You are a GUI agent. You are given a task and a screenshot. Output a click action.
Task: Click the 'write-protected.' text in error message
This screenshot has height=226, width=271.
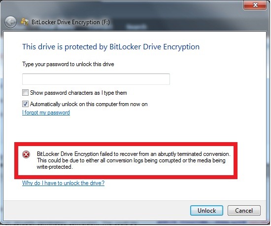[x=55, y=167]
